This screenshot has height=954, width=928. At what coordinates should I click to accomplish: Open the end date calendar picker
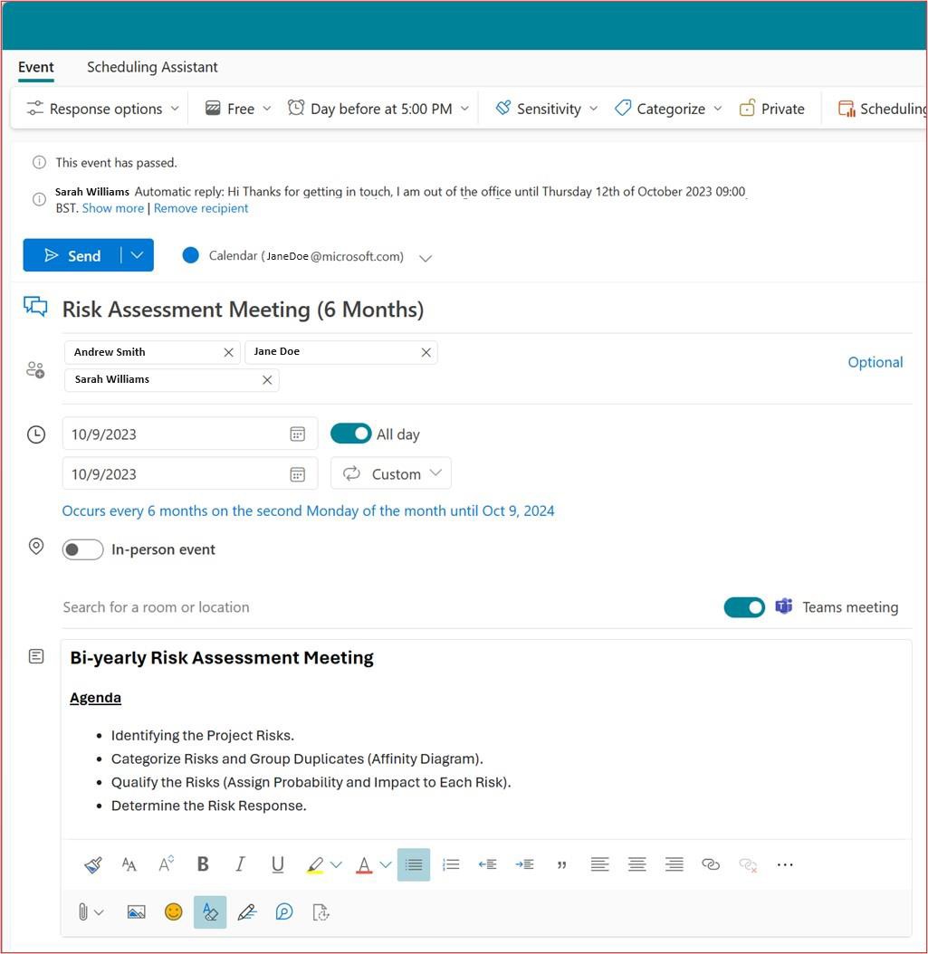297,474
